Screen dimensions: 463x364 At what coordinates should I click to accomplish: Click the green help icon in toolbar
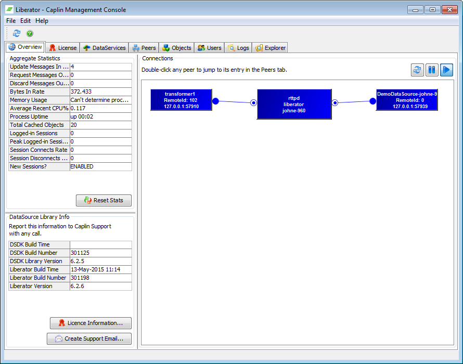(x=30, y=33)
